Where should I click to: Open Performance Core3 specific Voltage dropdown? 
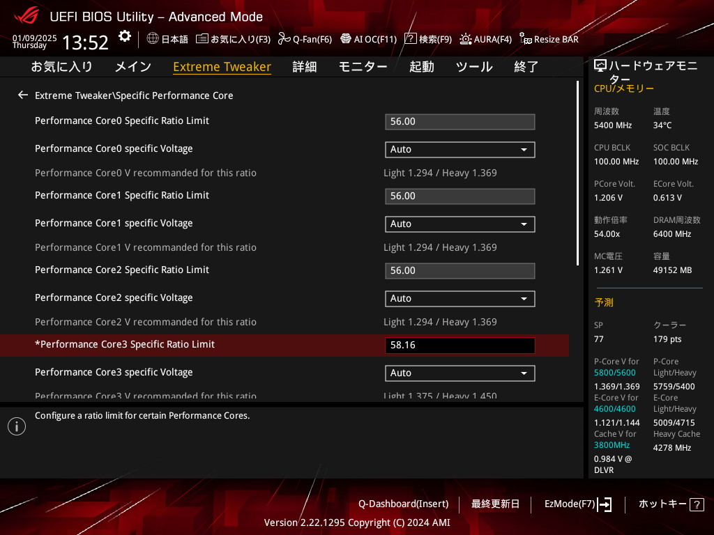tap(459, 373)
